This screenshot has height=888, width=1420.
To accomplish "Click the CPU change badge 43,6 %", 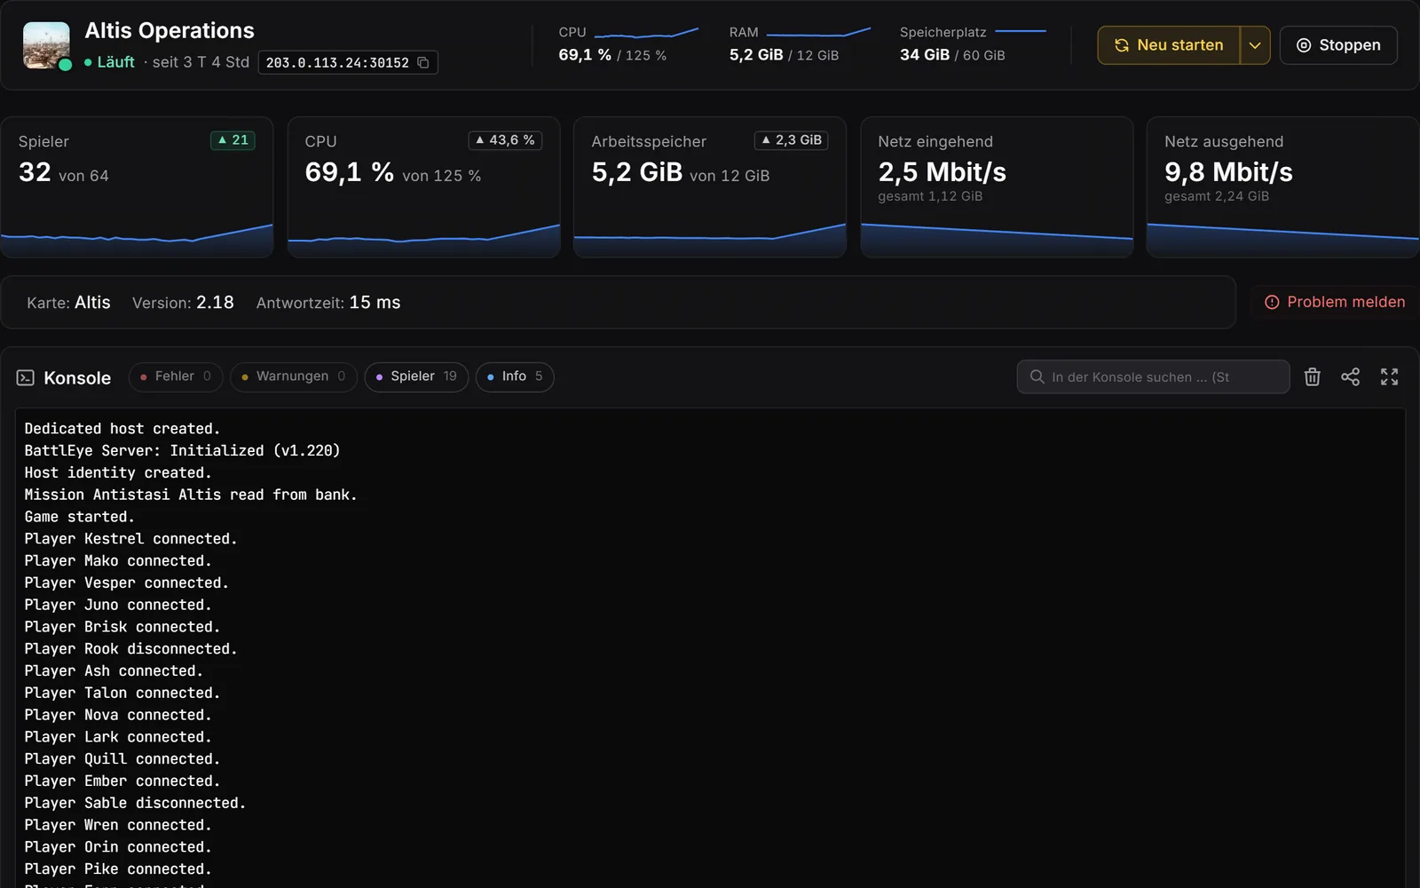I will pyautogui.click(x=505, y=140).
